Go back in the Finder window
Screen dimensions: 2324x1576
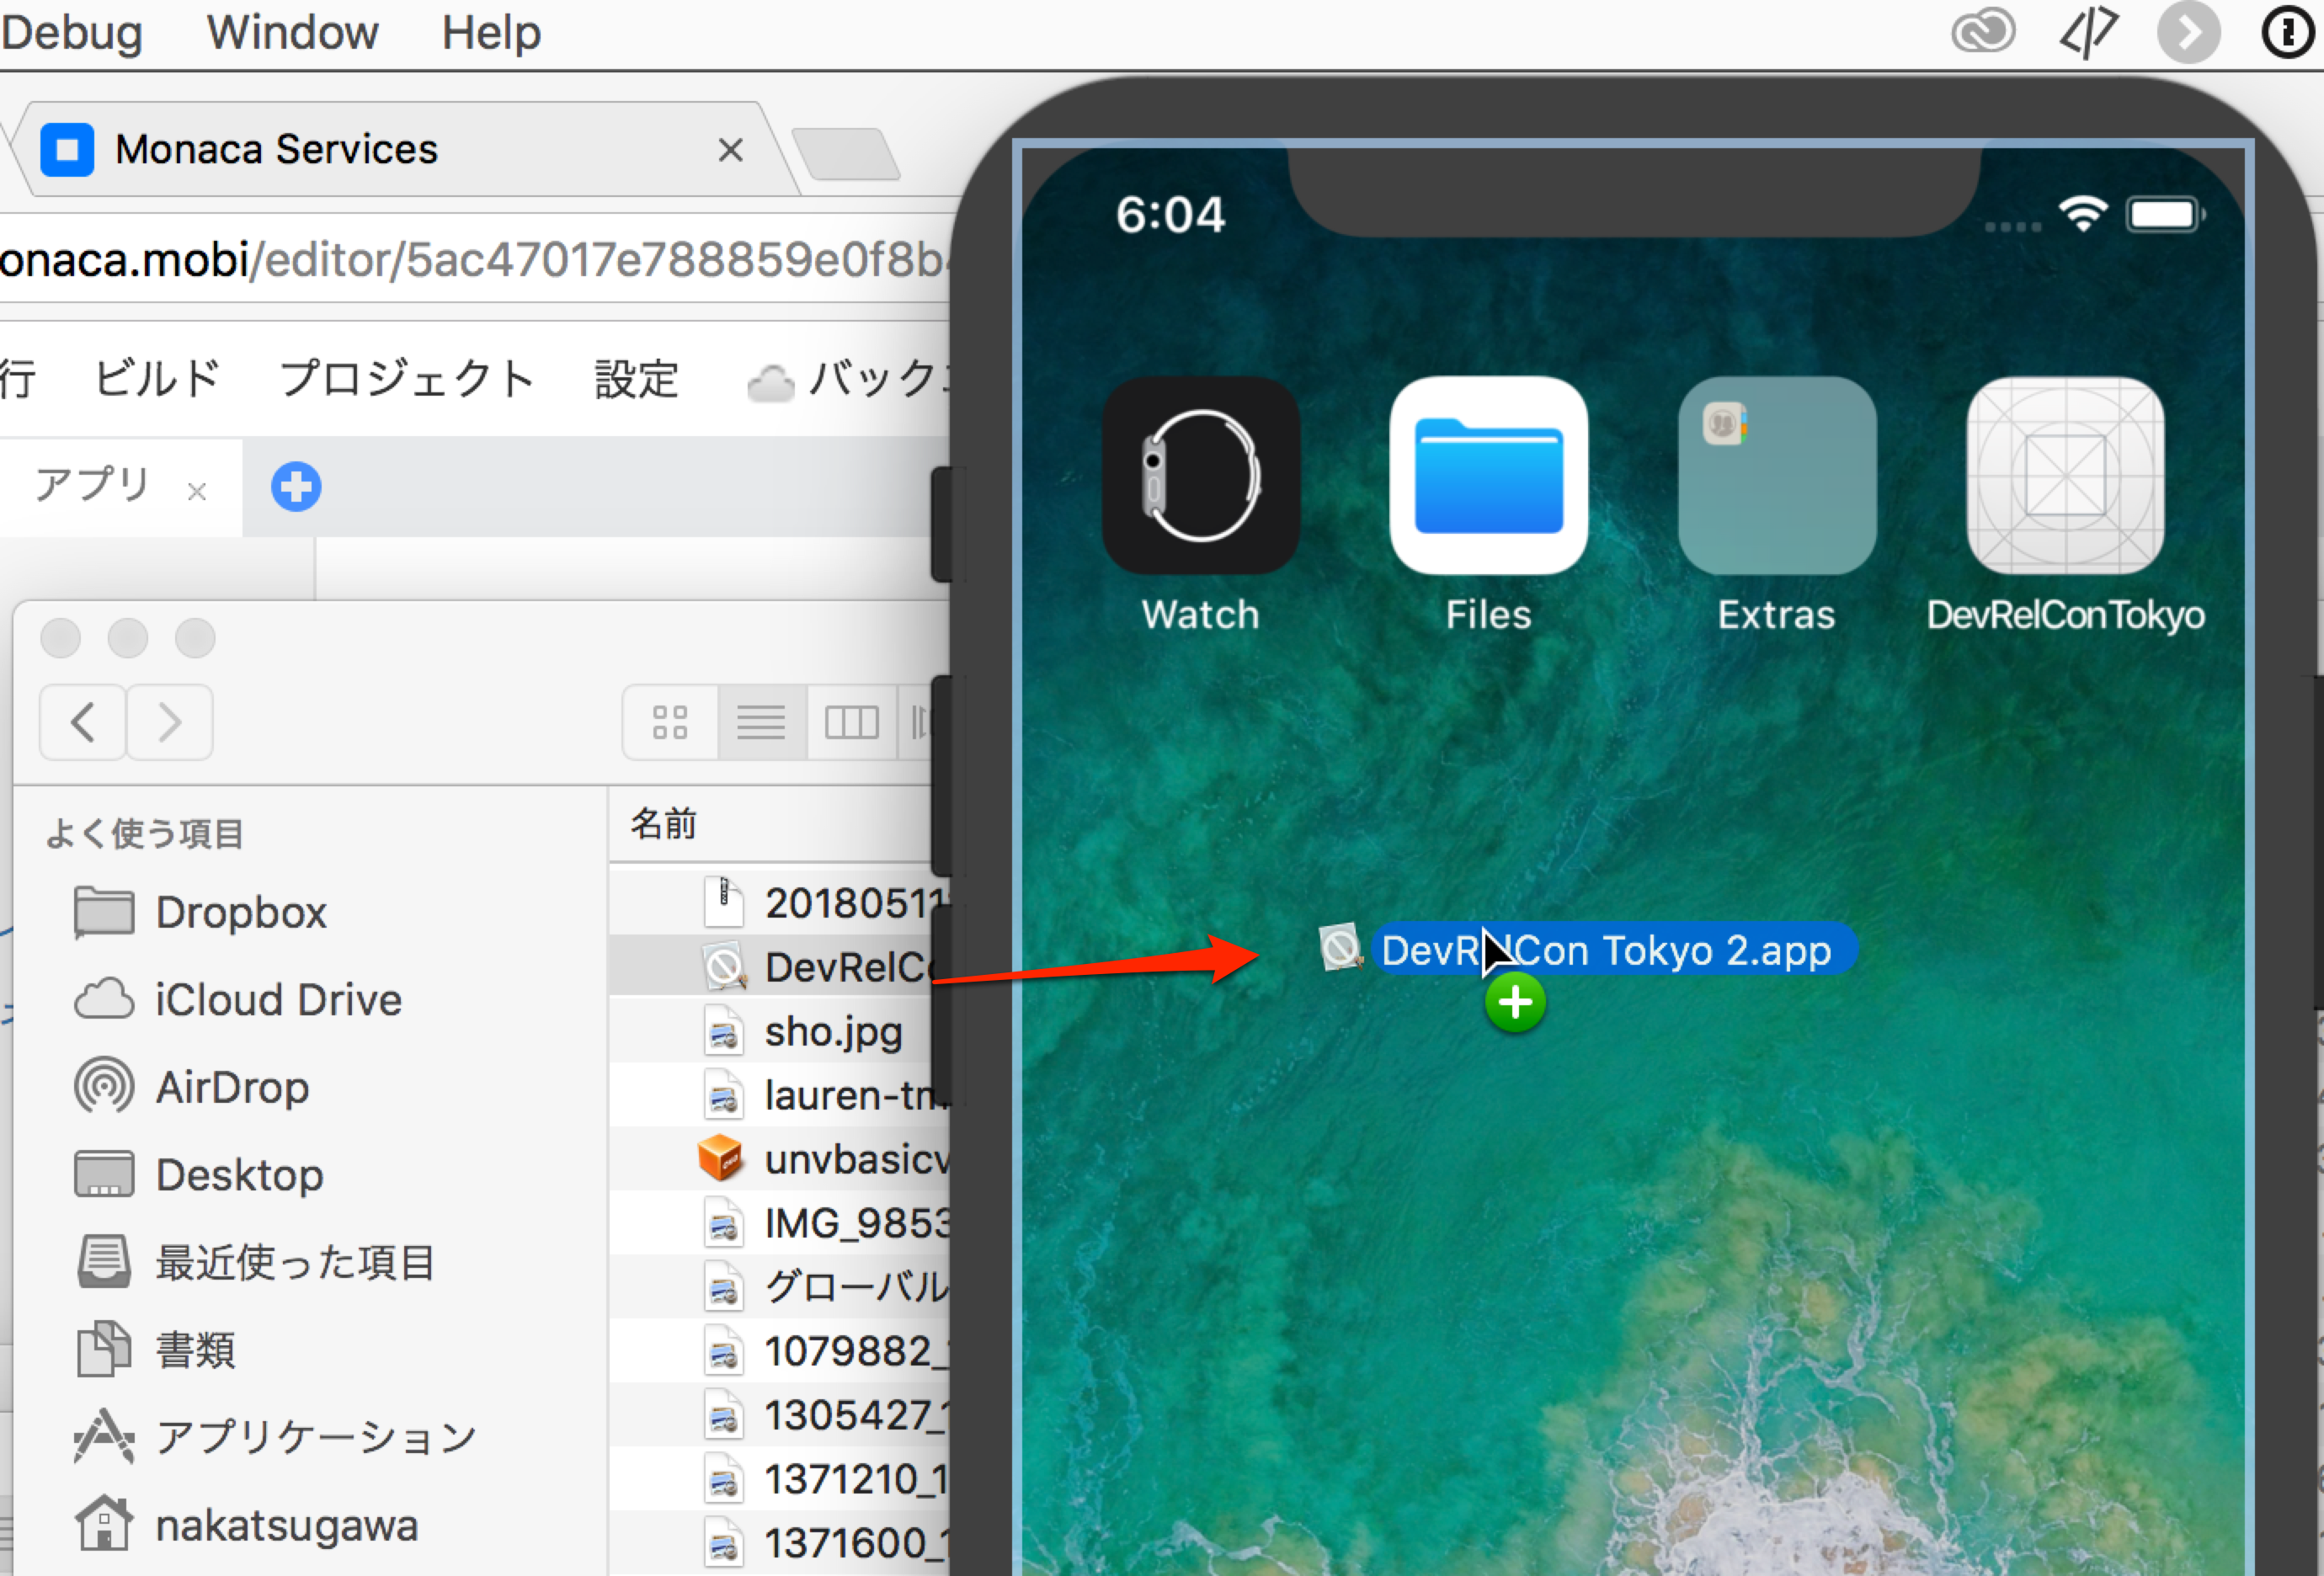tap(83, 722)
